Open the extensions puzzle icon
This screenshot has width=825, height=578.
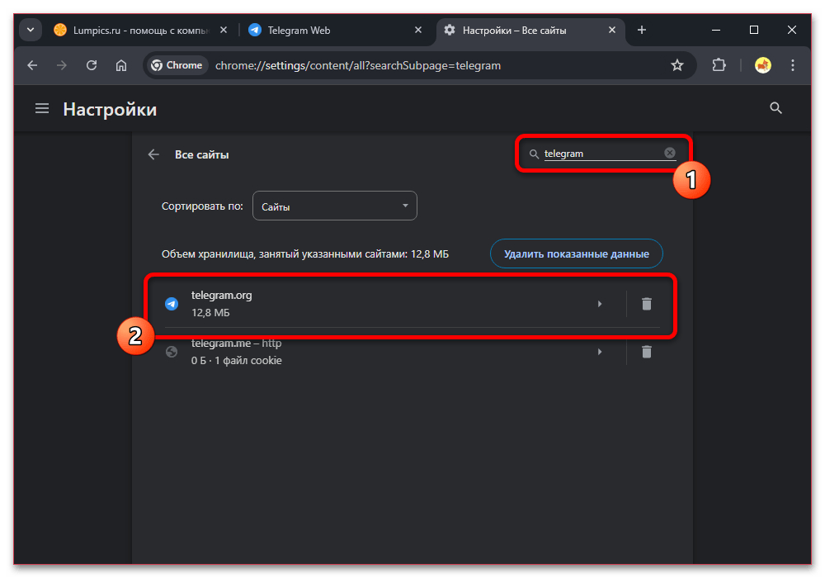[719, 65]
